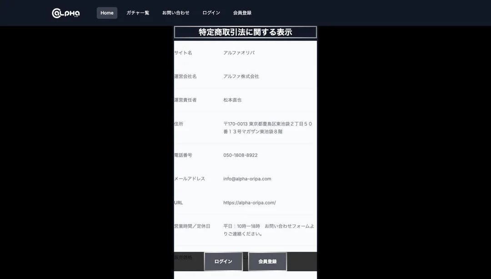Select the name 松本直也

232,100
